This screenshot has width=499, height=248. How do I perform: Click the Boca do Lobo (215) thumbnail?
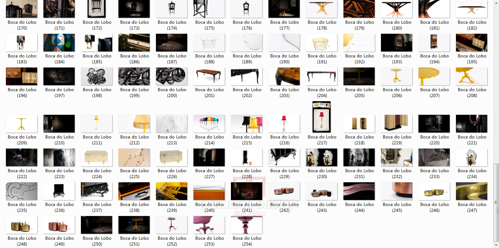pyautogui.click(x=247, y=123)
